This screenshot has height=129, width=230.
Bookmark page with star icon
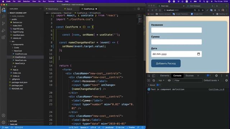pos(203,10)
